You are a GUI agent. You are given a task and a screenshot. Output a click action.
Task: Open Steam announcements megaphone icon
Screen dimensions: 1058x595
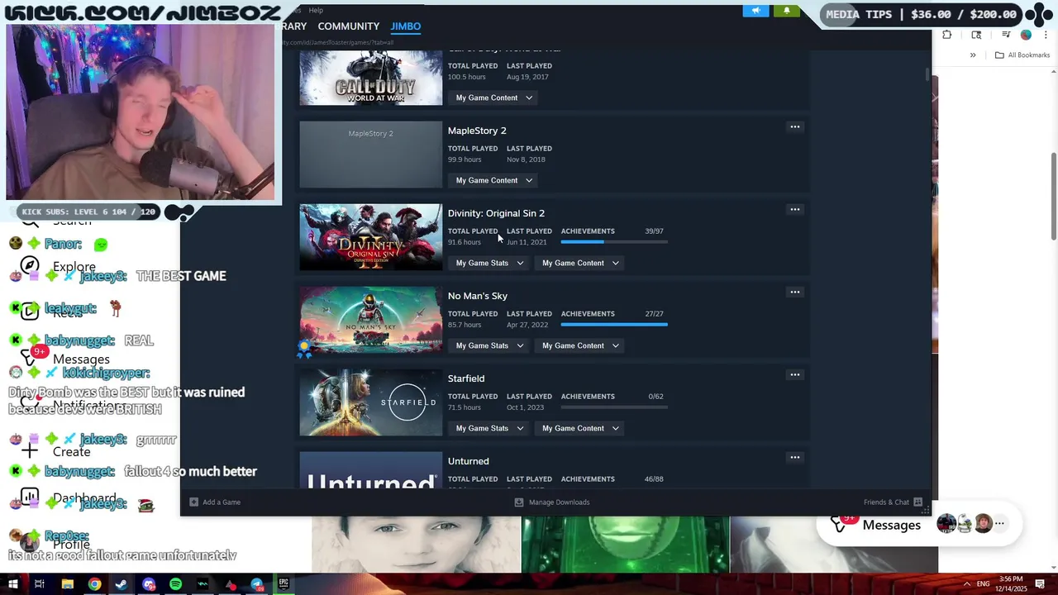click(x=755, y=11)
